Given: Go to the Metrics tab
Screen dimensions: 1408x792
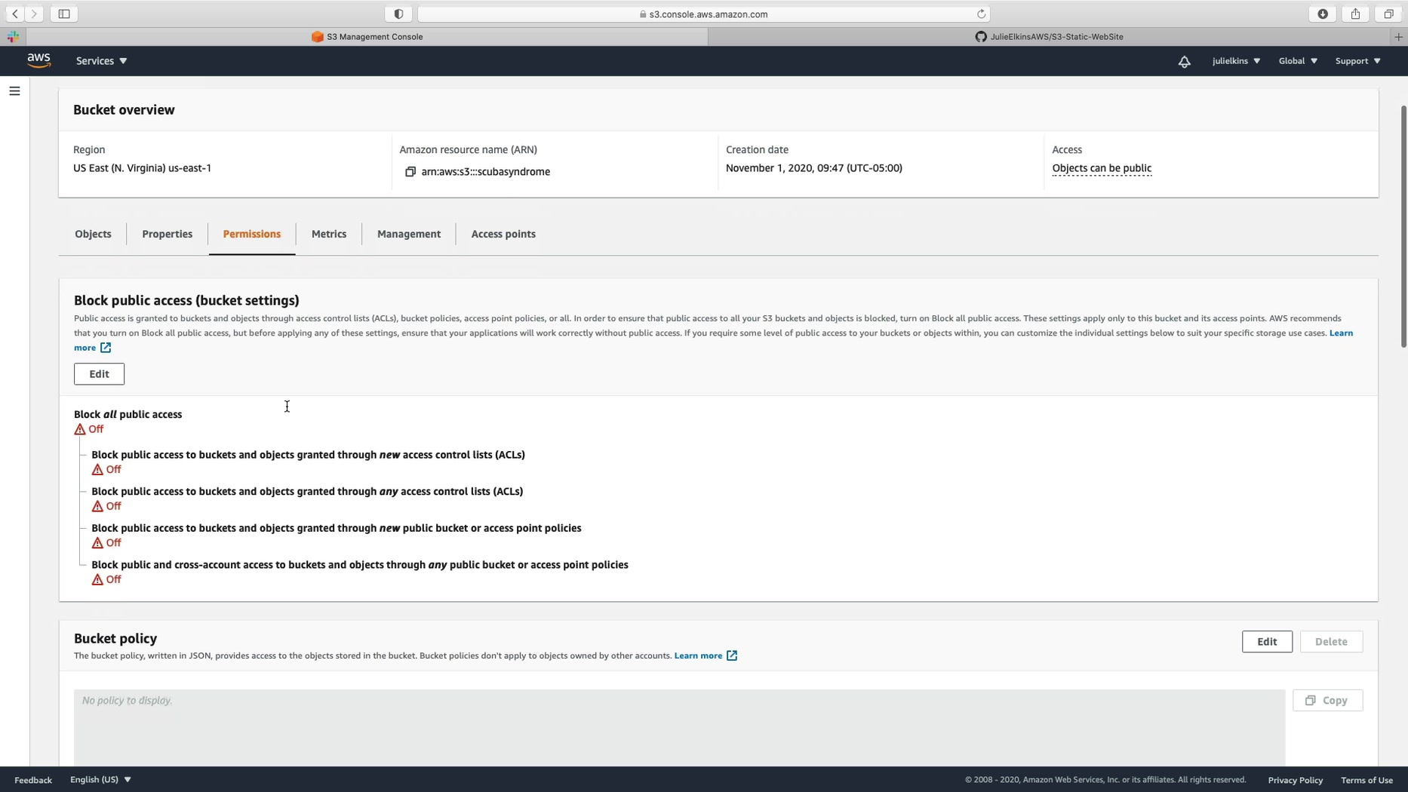Looking at the screenshot, I should [329, 234].
